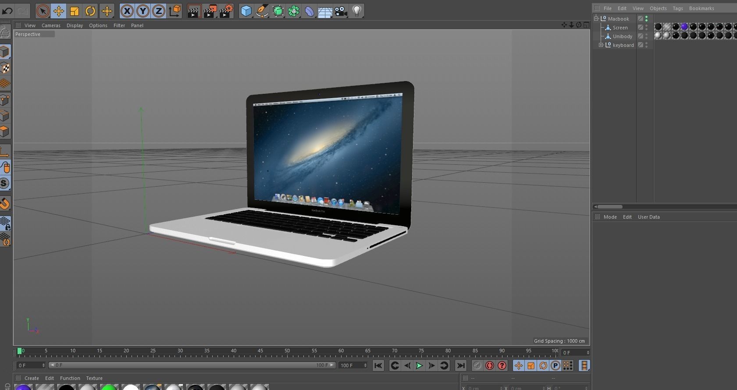
Task: Open Edit Render Settings gear clapperboard
Action: (226, 11)
